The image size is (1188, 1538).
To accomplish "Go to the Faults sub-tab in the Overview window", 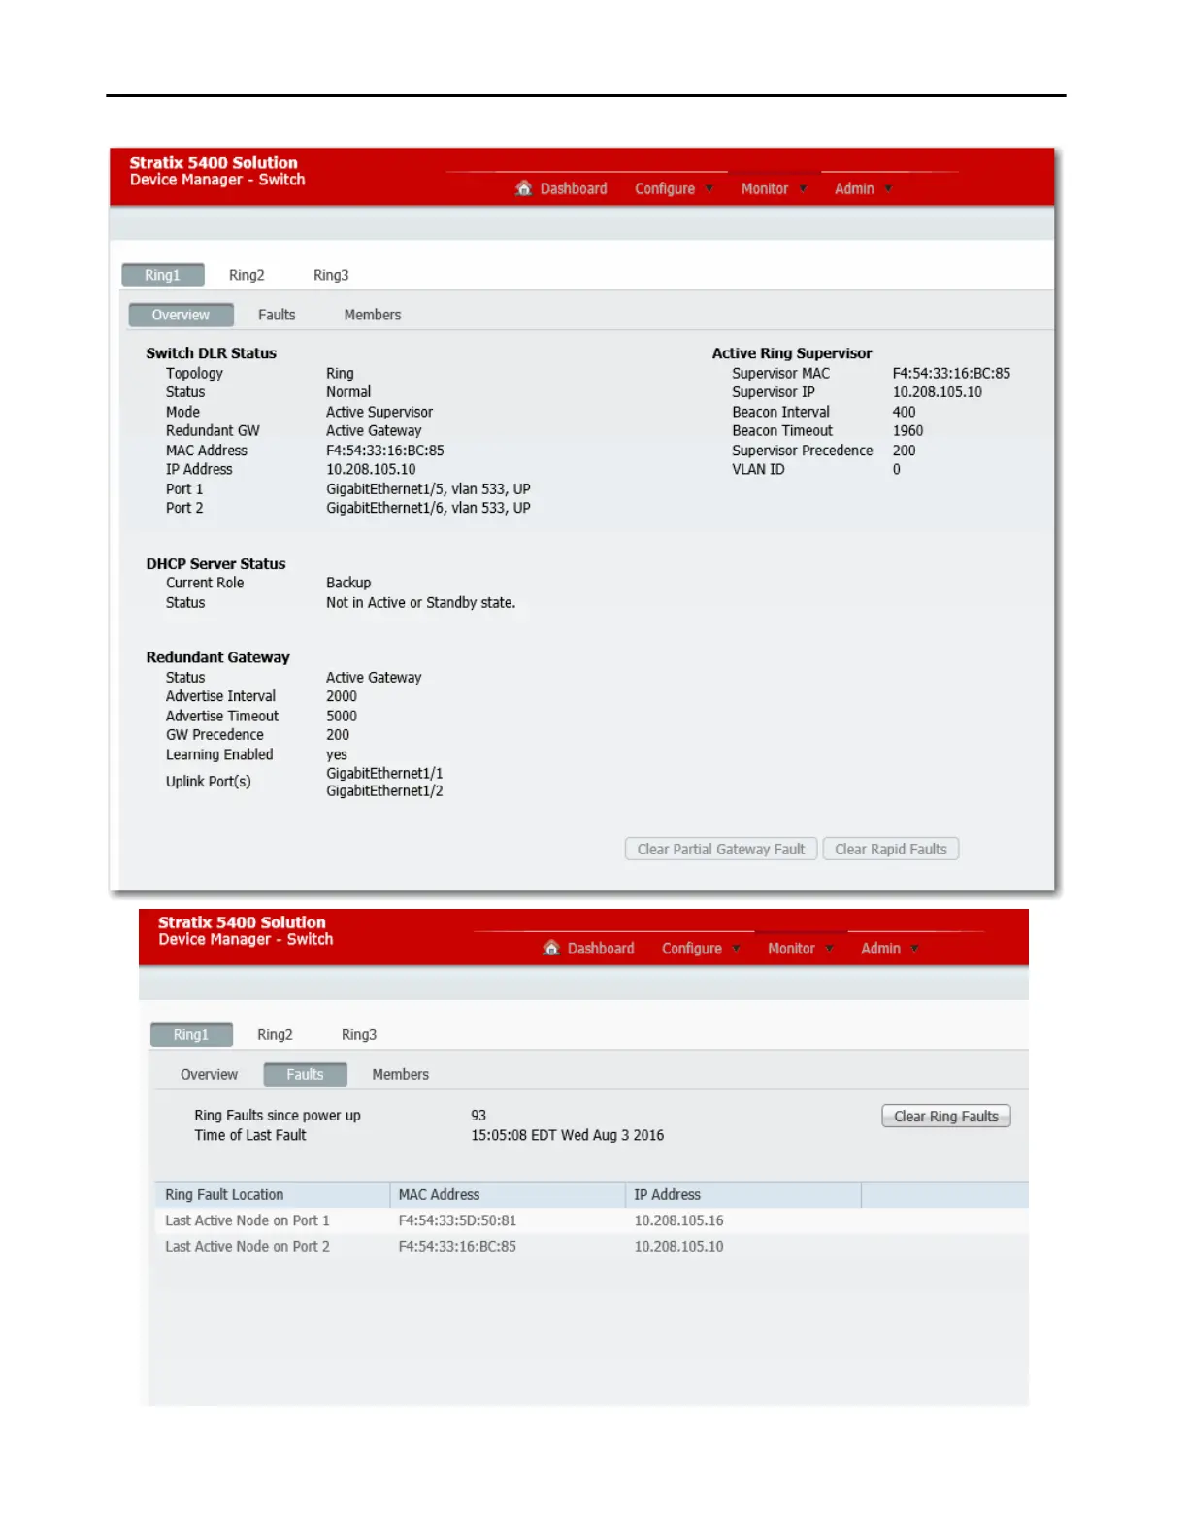I will point(277,315).
